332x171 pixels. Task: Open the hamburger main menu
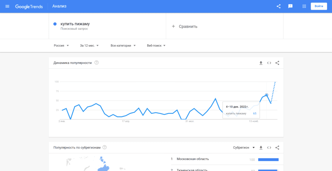coord(7,6)
